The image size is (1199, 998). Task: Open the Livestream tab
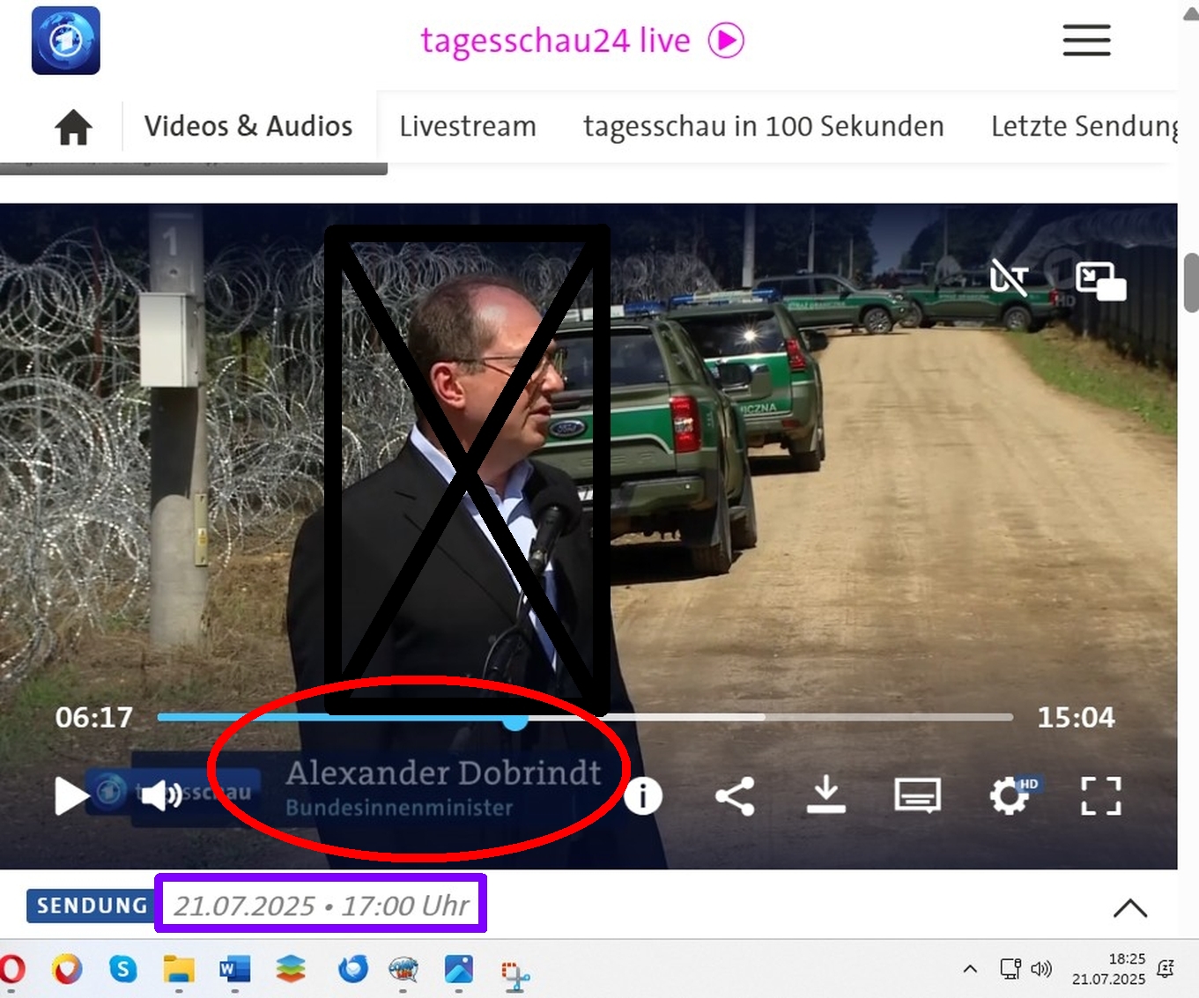click(x=467, y=127)
